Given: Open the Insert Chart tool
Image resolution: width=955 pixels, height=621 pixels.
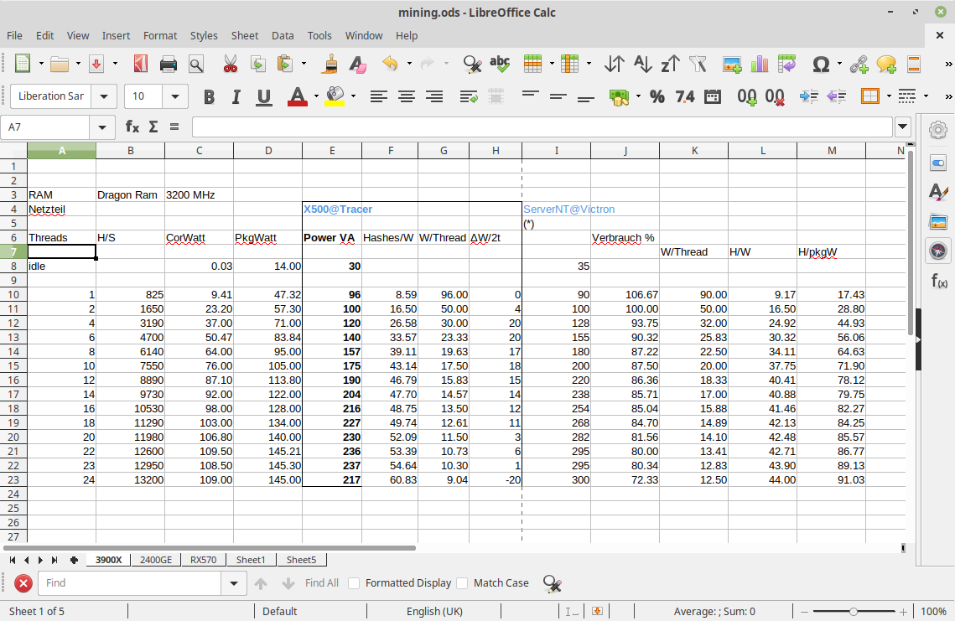Looking at the screenshot, I should coord(760,64).
